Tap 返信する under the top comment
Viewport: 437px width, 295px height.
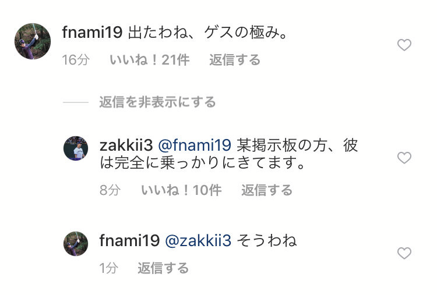(x=235, y=60)
